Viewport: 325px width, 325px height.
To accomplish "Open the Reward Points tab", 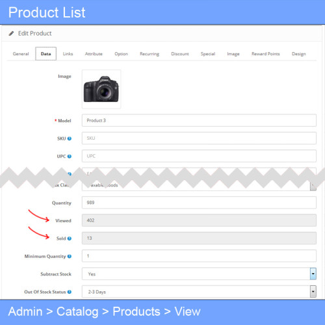I will pos(266,54).
